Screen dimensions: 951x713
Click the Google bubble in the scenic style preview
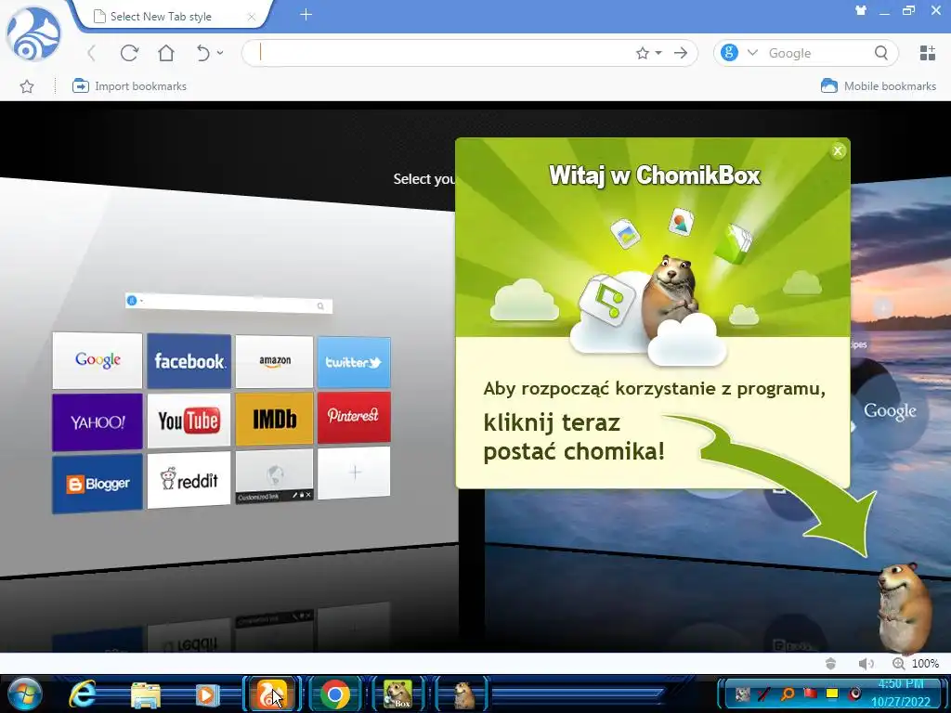point(890,411)
